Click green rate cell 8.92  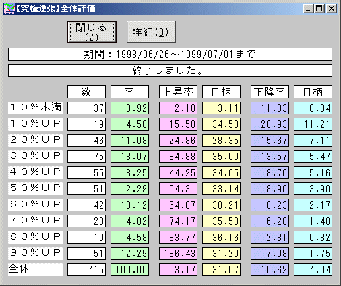point(129,108)
